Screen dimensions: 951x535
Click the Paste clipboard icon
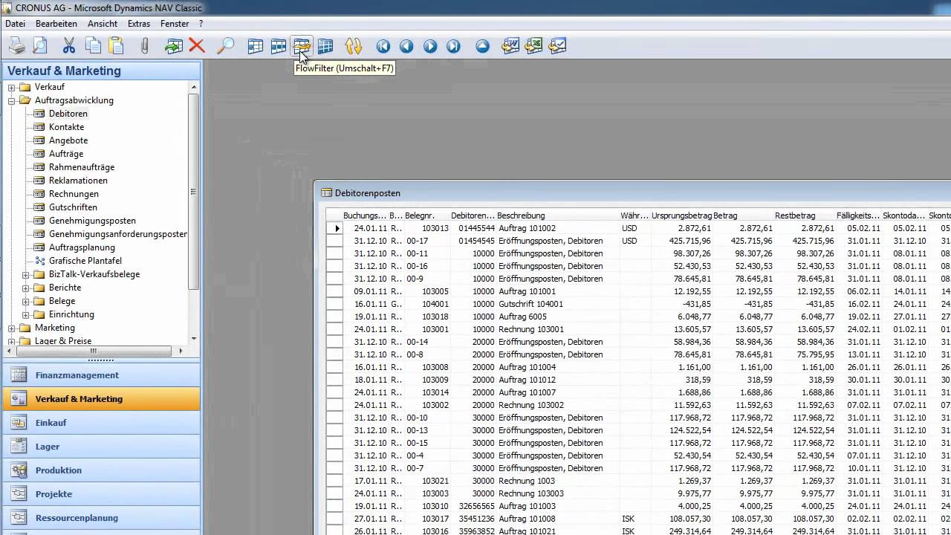pyautogui.click(x=116, y=46)
